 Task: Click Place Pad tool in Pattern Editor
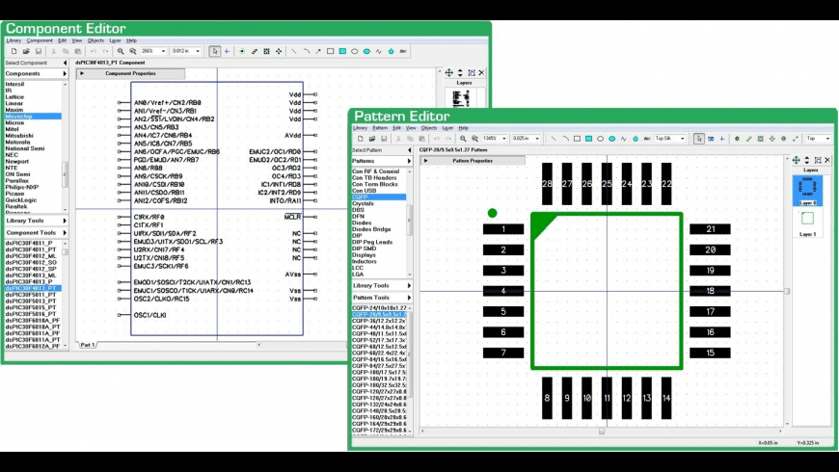[x=737, y=139]
